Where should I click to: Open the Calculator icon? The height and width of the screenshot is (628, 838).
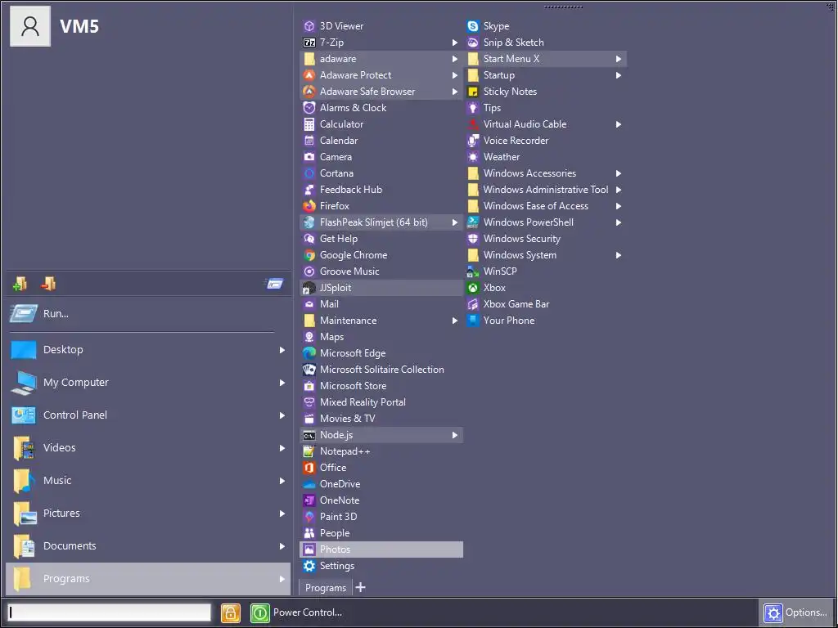[309, 124]
